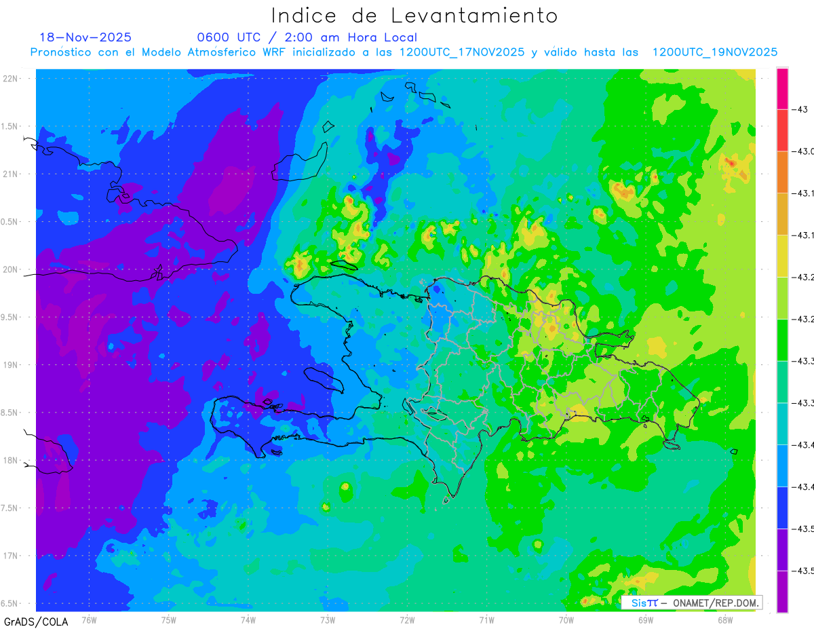Click the bottom purple legend band
This screenshot has width=814, height=629.
click(782, 592)
